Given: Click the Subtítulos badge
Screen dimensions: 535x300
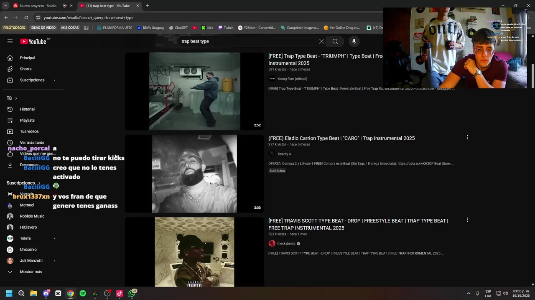Looking at the screenshot, I should 277,171.
